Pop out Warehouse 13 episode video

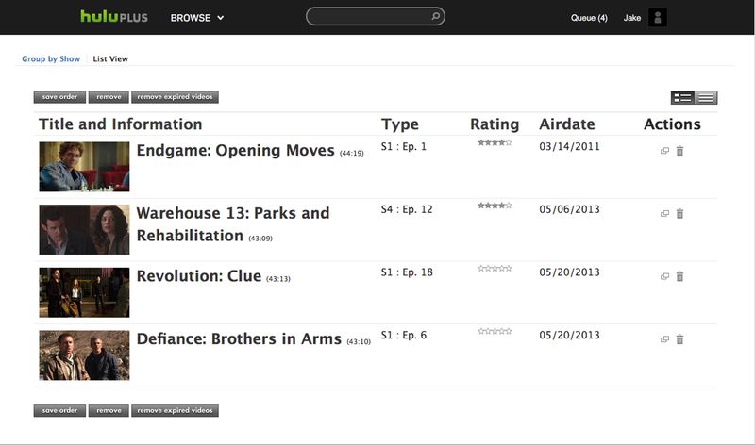[x=664, y=214]
